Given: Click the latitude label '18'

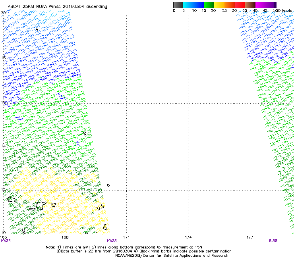Looking at the screenshot, I should pos(3,58).
